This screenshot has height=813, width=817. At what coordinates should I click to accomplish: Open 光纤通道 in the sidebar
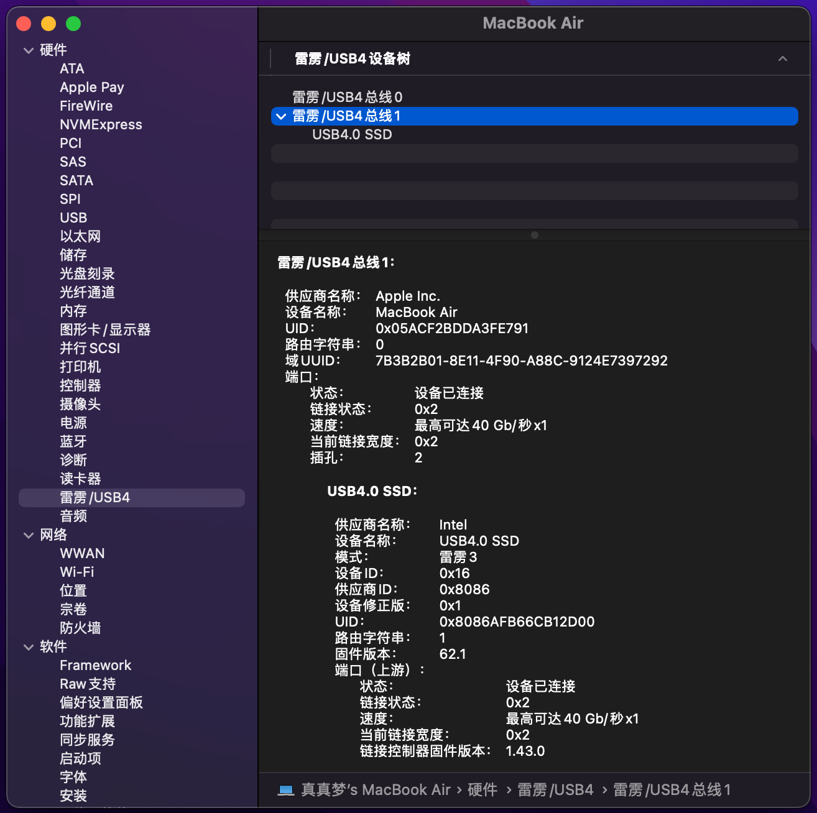[x=87, y=293]
